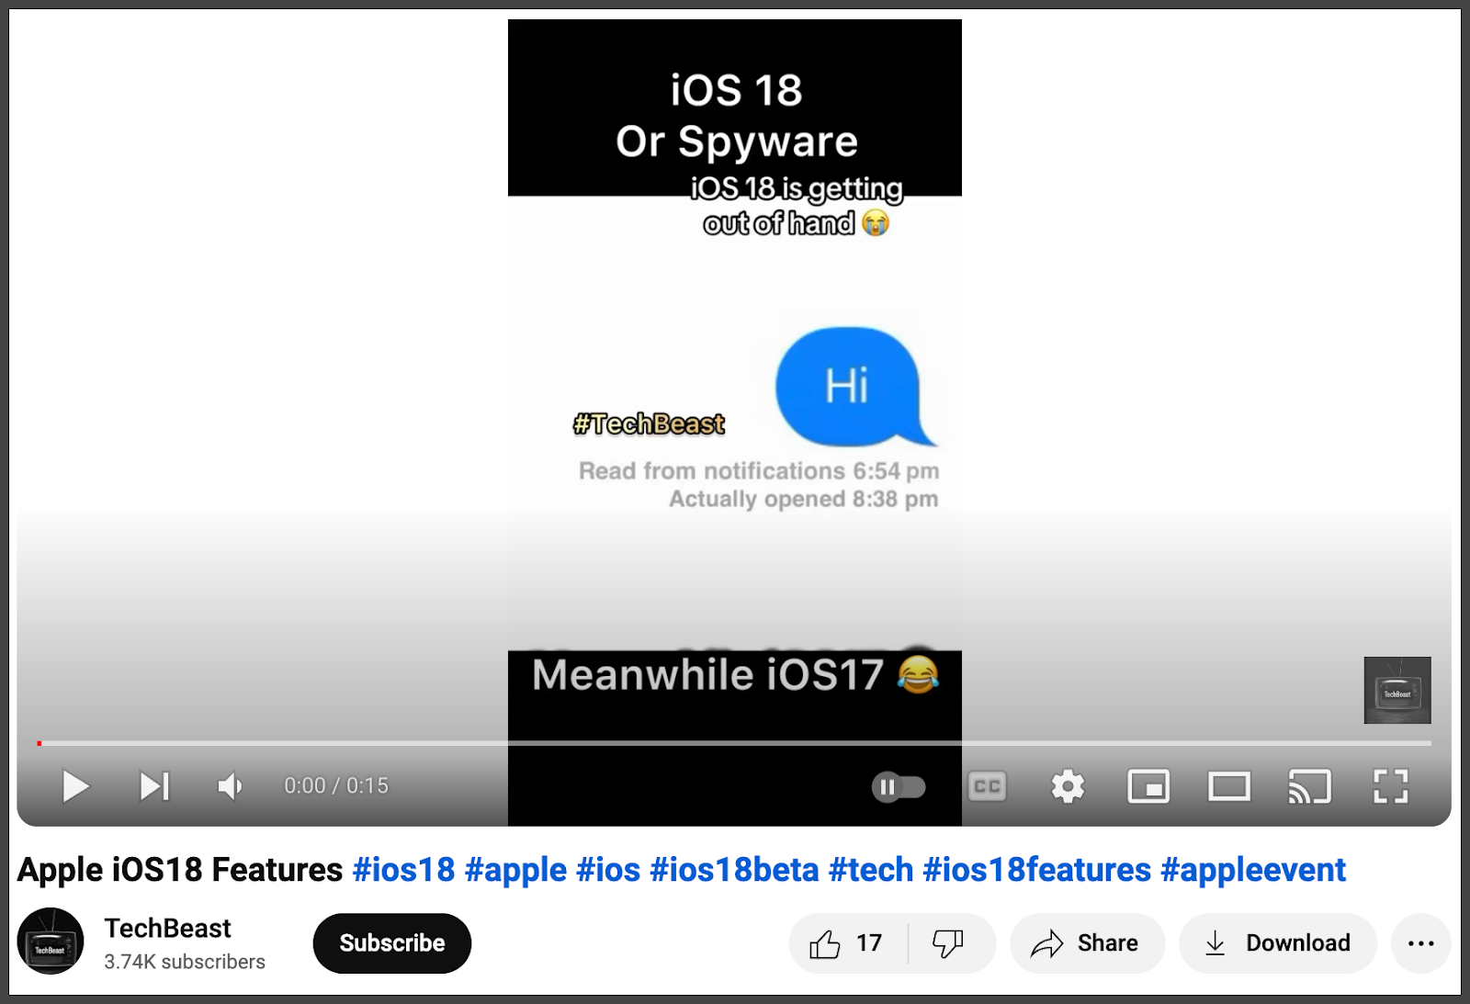The image size is (1470, 1004).
Task: Switch to miniplayer mode
Action: tap(1148, 786)
